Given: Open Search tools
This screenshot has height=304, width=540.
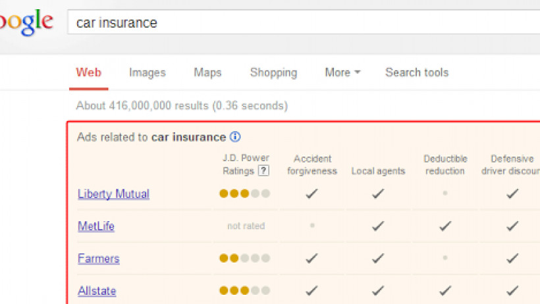Looking at the screenshot, I should (x=417, y=72).
